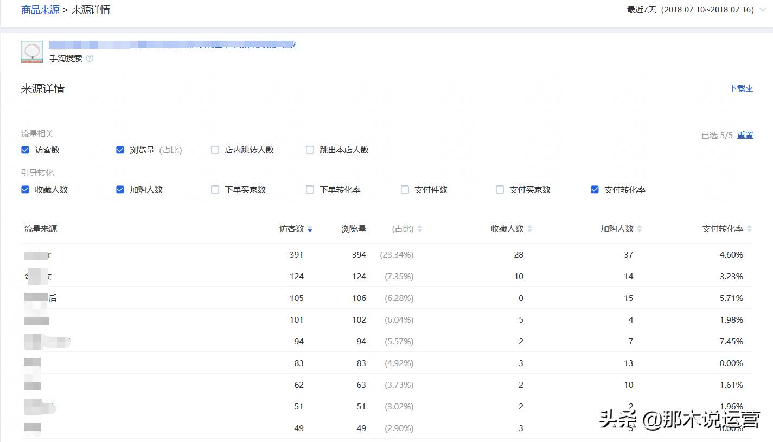Click visitor count 101

pyautogui.click(x=296, y=320)
